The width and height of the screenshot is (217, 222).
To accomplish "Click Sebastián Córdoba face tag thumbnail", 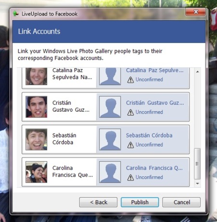I will (36, 139).
